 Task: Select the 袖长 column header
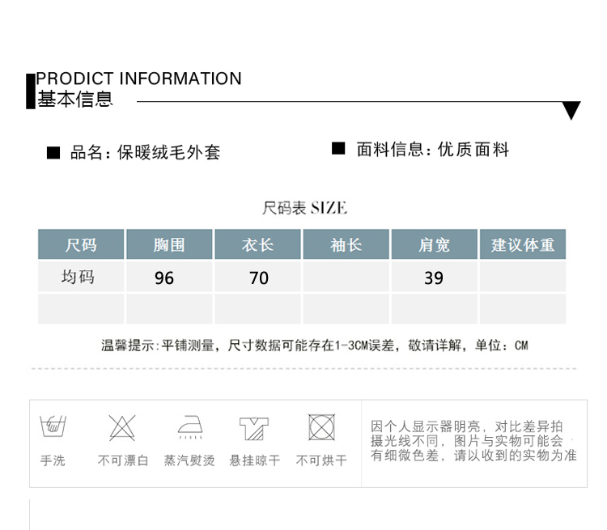click(346, 244)
